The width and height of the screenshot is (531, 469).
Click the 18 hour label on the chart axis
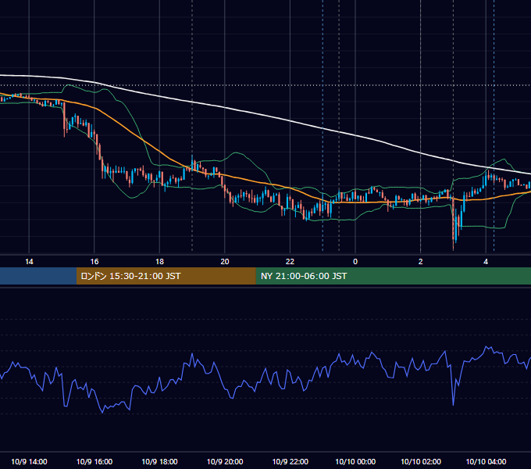coord(159,262)
